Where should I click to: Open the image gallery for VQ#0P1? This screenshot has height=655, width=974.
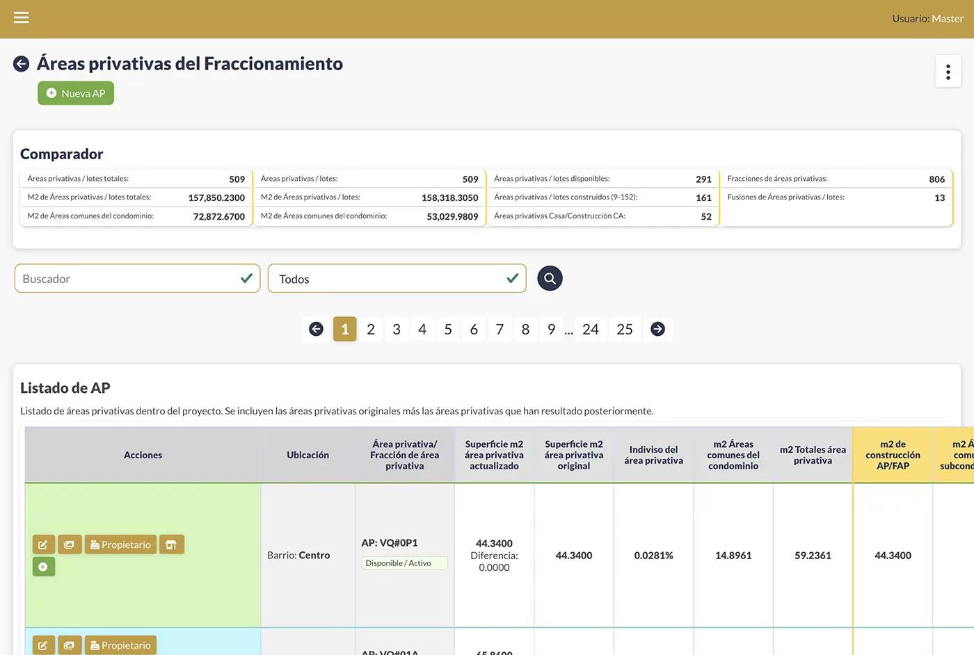[x=70, y=544]
